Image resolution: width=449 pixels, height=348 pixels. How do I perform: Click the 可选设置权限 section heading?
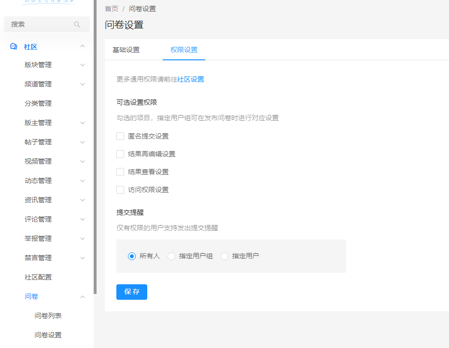[x=137, y=102]
